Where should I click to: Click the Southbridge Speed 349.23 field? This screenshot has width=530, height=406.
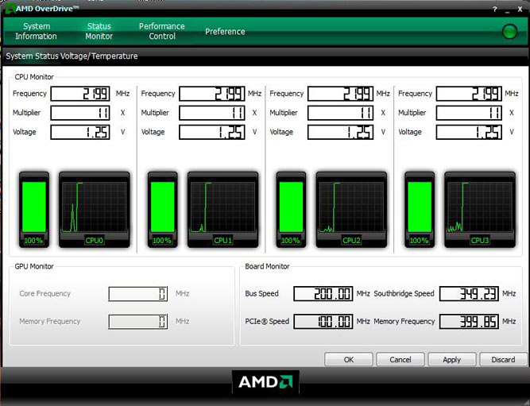pos(469,294)
